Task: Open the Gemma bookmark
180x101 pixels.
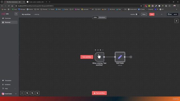Action: (x=30, y=9)
